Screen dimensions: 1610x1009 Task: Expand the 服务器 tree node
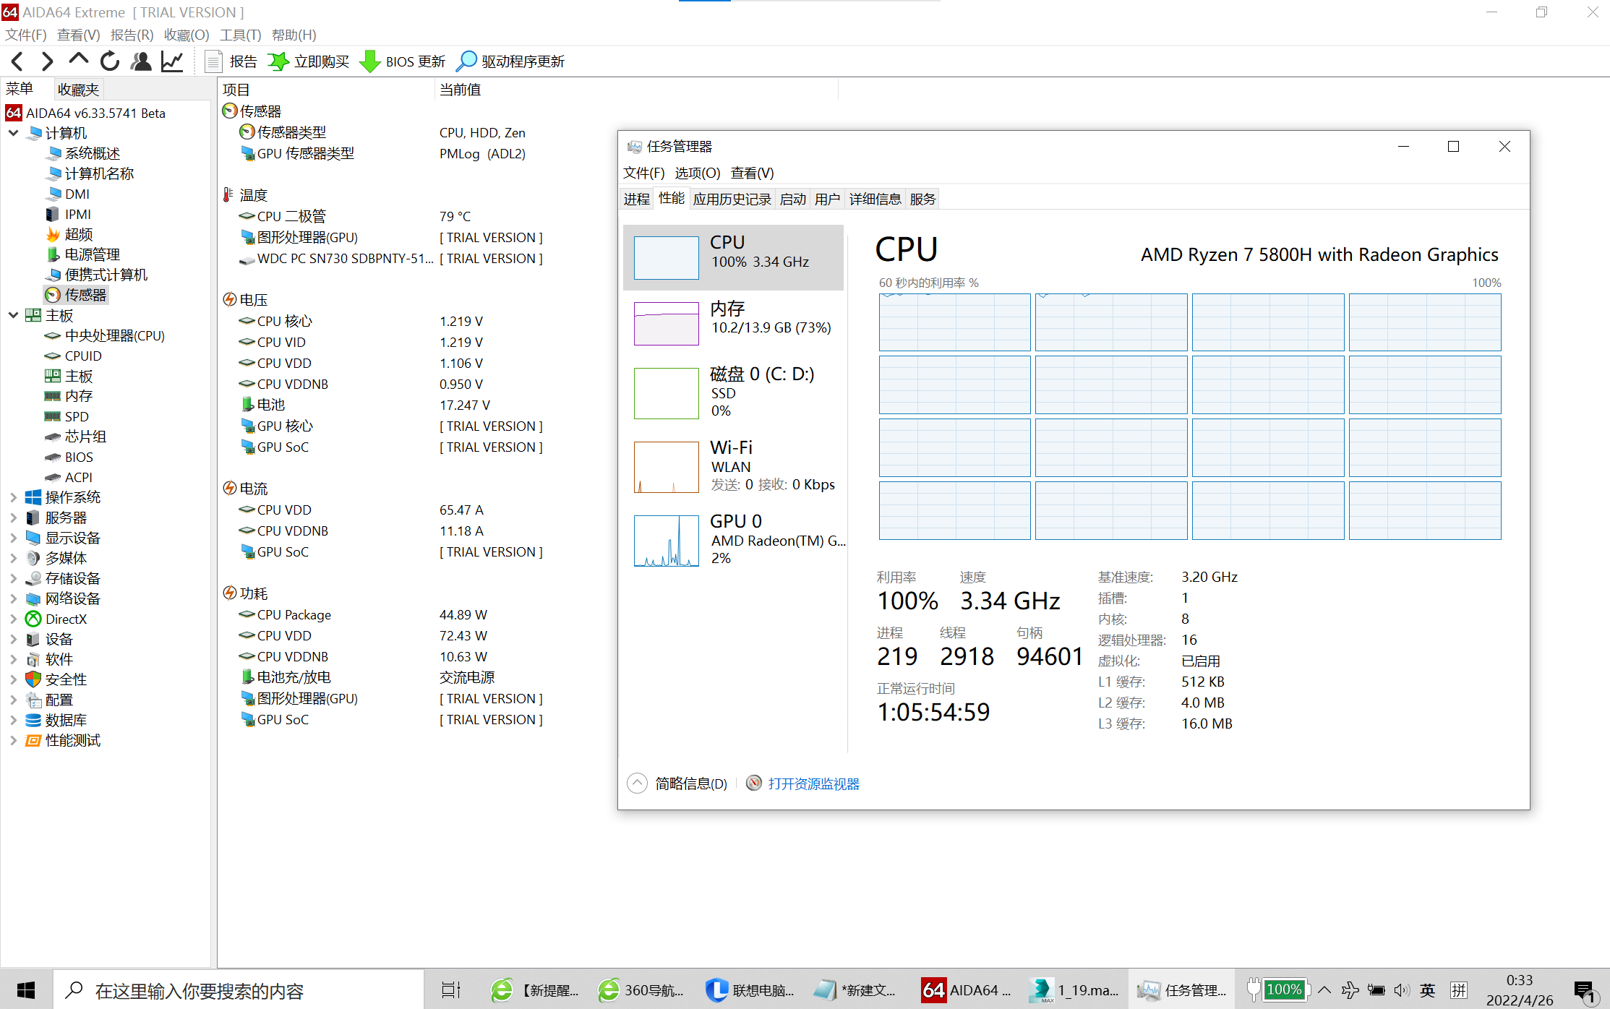(13, 518)
